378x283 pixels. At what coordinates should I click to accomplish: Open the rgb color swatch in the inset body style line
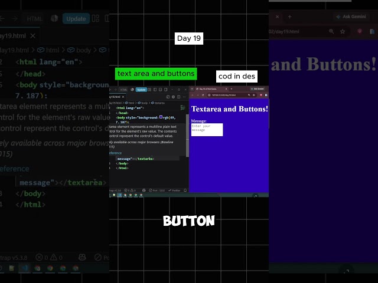[161, 117]
